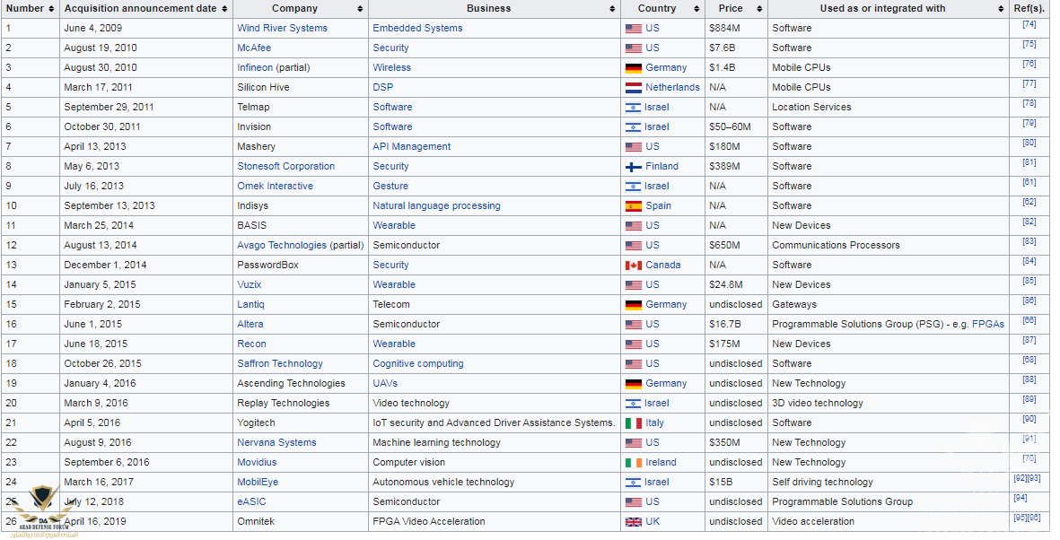Screen dimensions: 1060x540
Task: Click the Spain flag in the Indisys row
Action: pos(634,206)
